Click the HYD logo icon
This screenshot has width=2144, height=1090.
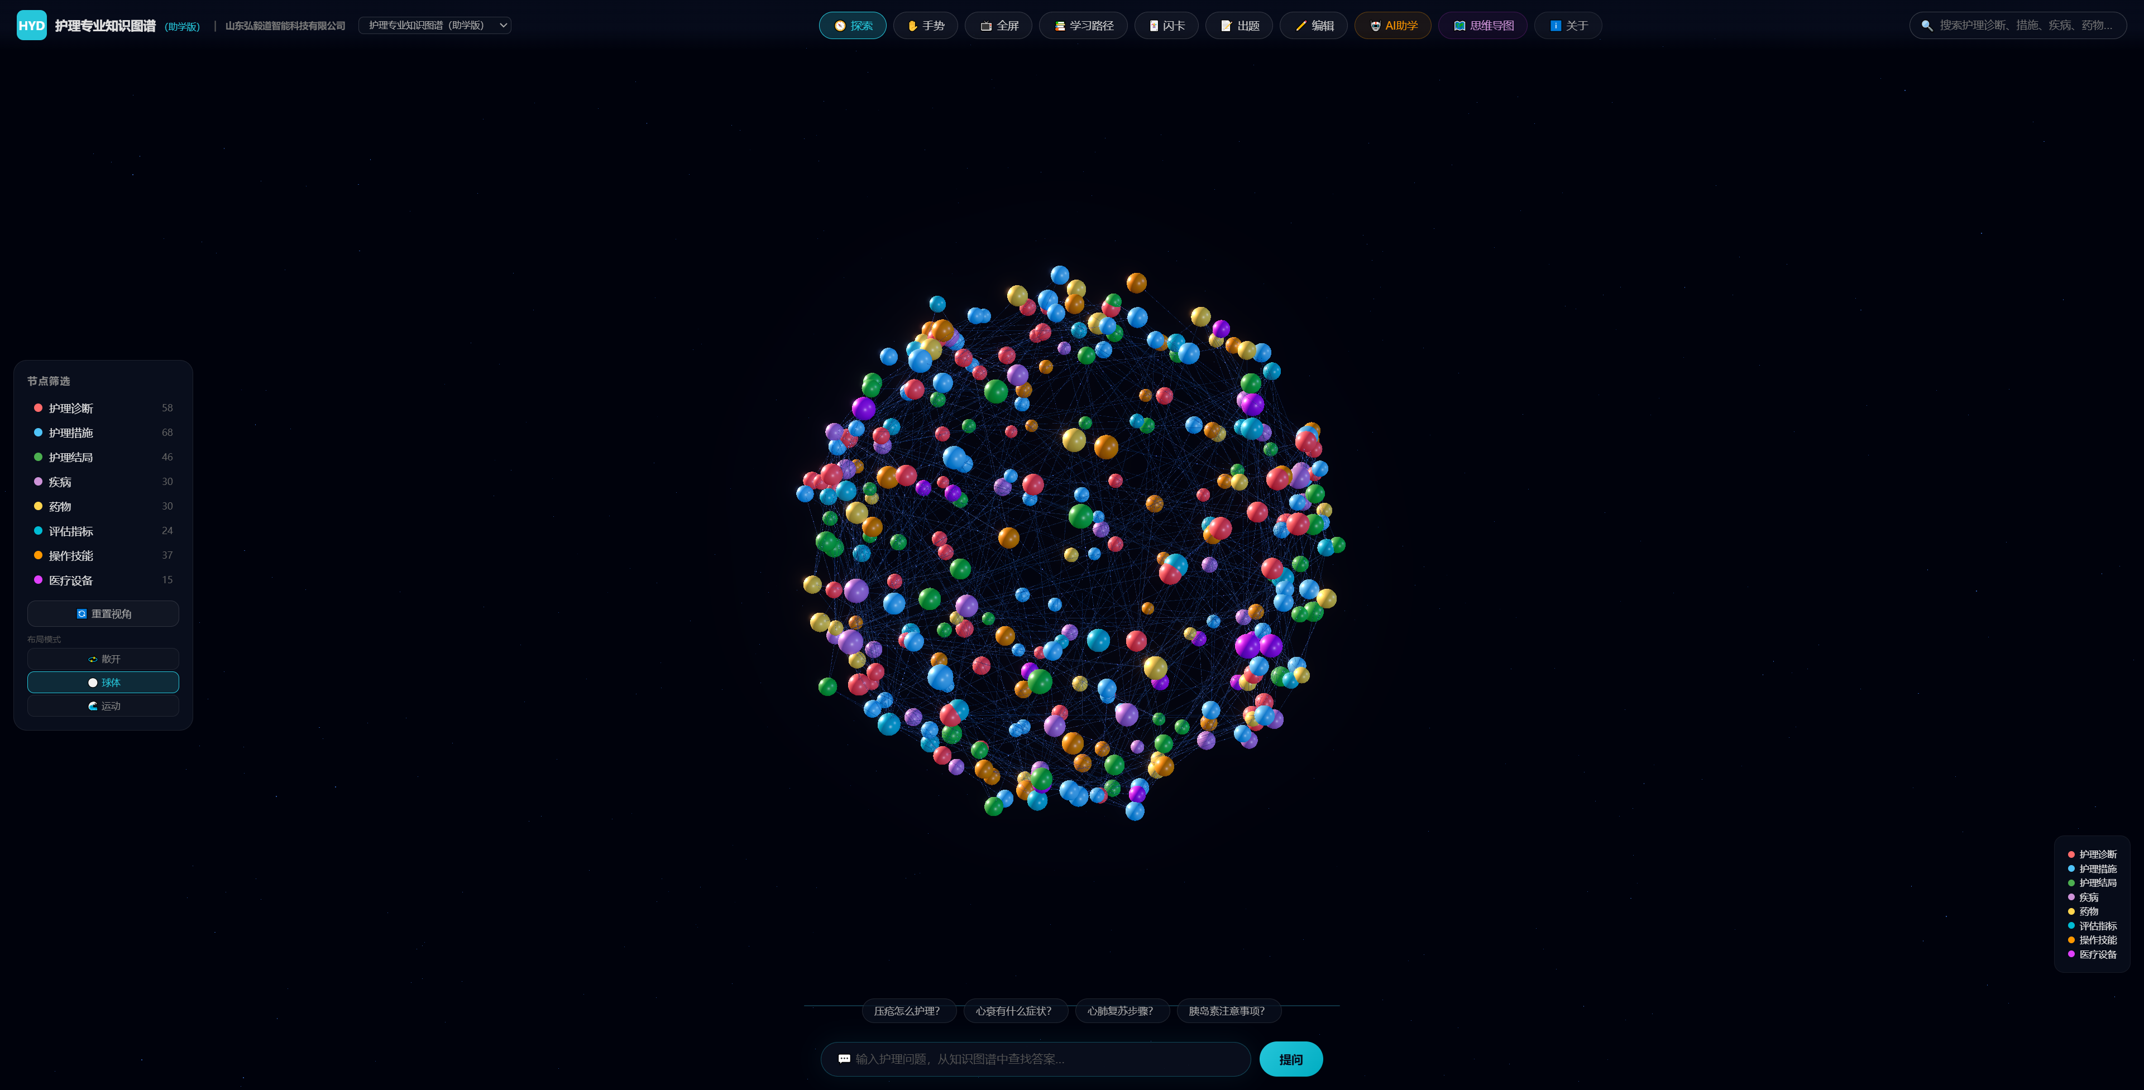[32, 25]
